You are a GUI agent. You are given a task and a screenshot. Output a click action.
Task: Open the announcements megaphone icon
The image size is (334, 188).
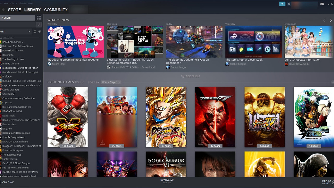point(282,4)
